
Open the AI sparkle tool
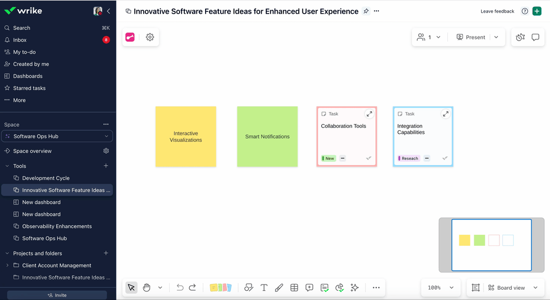[355, 287]
